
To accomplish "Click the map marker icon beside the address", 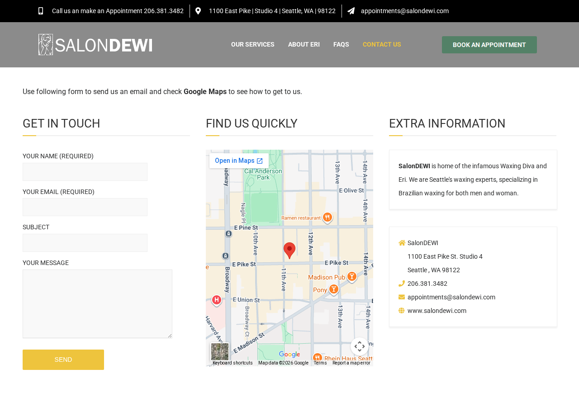I will click(x=198, y=11).
